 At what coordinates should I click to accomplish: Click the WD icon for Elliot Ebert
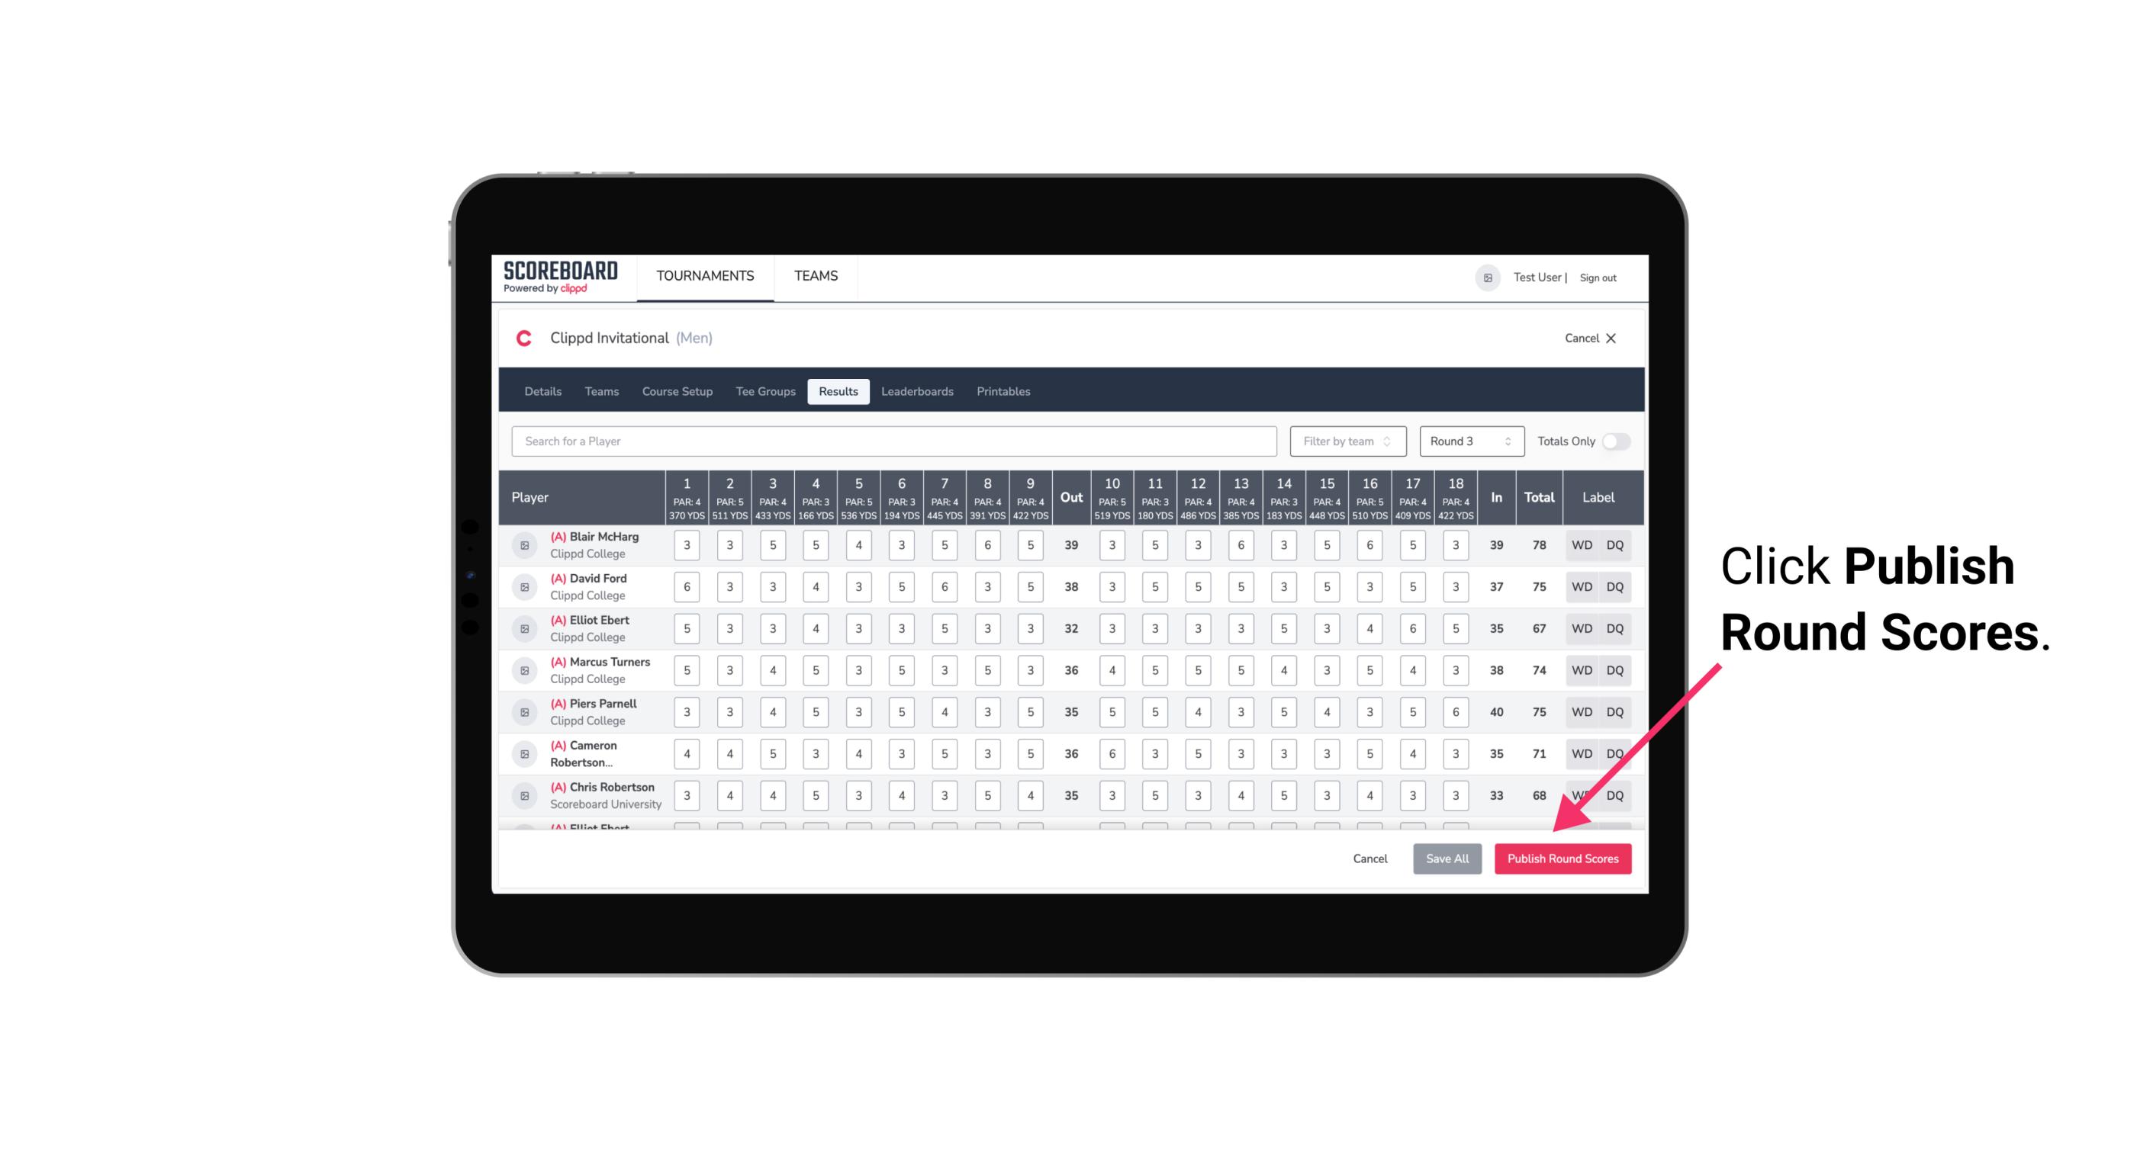[x=1582, y=630]
